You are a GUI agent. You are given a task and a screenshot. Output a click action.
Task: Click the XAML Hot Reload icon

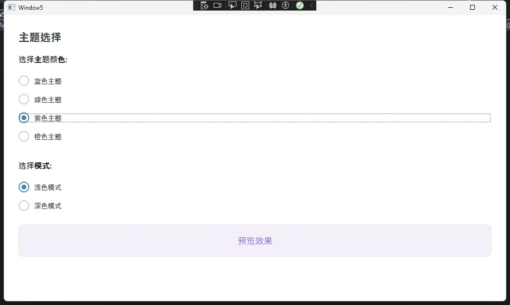click(273, 5)
